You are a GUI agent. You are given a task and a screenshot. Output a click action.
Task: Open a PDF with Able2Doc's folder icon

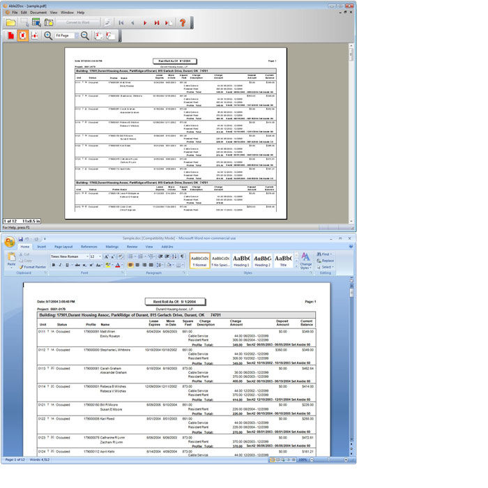[x=10, y=23]
